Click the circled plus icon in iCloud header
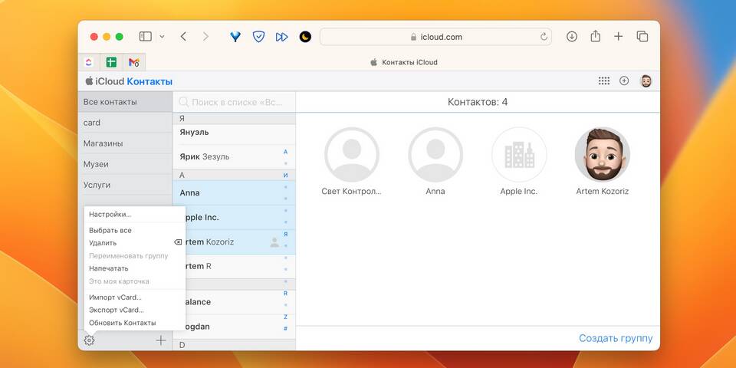 point(624,81)
